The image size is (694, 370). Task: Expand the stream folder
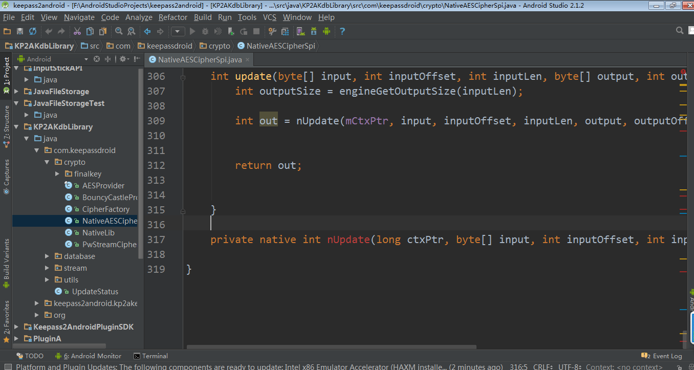(x=47, y=268)
